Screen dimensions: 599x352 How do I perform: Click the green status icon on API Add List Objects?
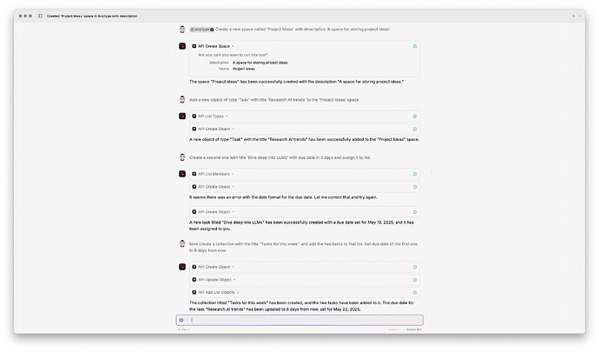coord(414,293)
